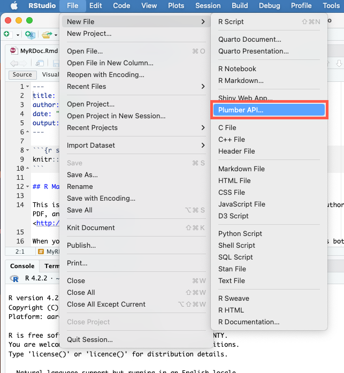Create a new R Notebook
The image size is (344, 373).
pyautogui.click(x=269, y=68)
